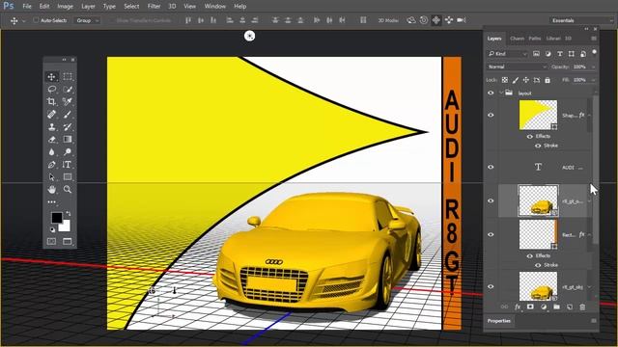The width and height of the screenshot is (618, 347).
Task: Click the Roll 3D camera mode icon
Action: click(x=424, y=20)
